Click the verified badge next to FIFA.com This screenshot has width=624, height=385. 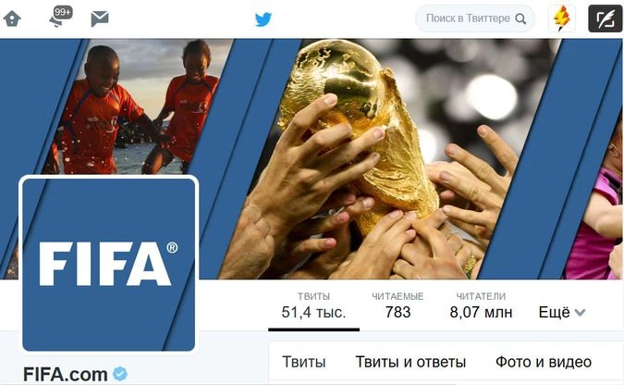coord(120,374)
